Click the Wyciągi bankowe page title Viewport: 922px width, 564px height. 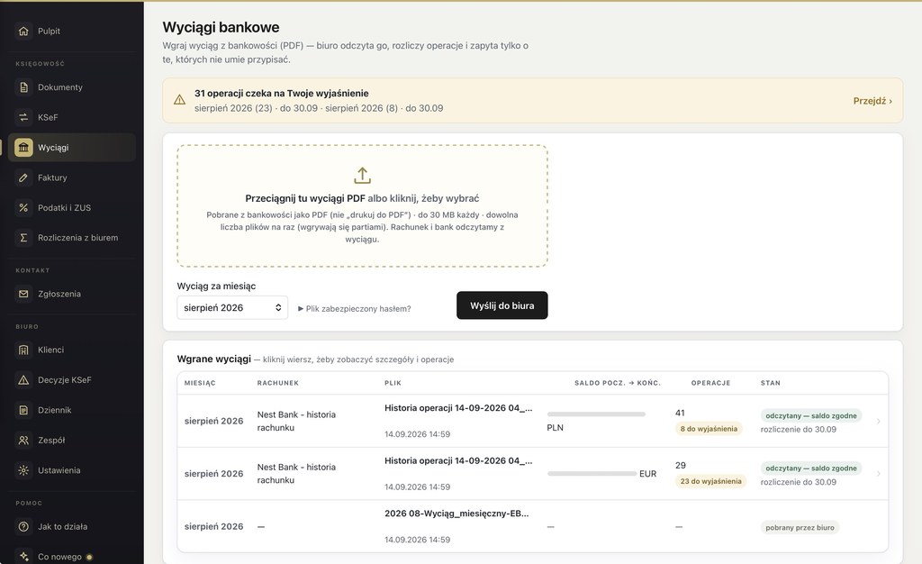(221, 27)
